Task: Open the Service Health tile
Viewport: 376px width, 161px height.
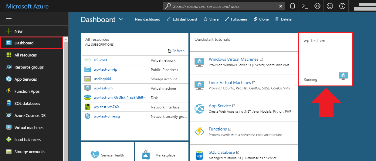Action: pos(107,152)
